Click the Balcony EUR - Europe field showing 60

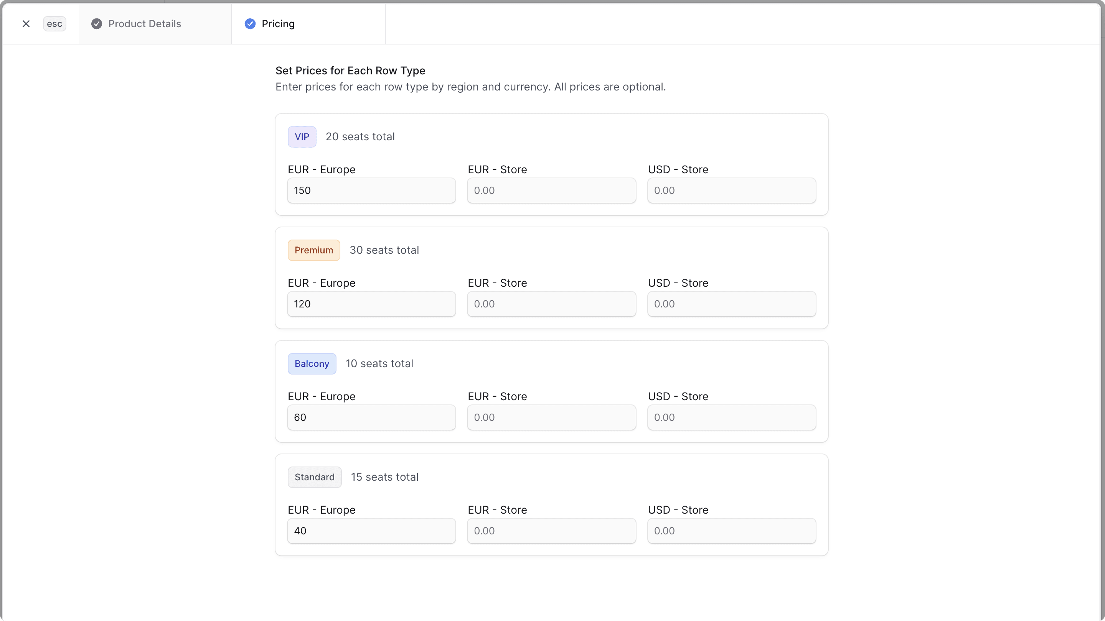[x=371, y=417]
